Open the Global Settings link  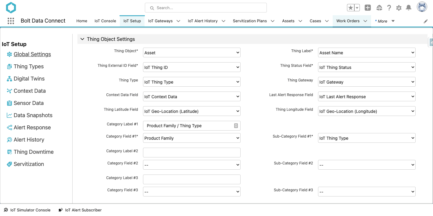(32, 54)
